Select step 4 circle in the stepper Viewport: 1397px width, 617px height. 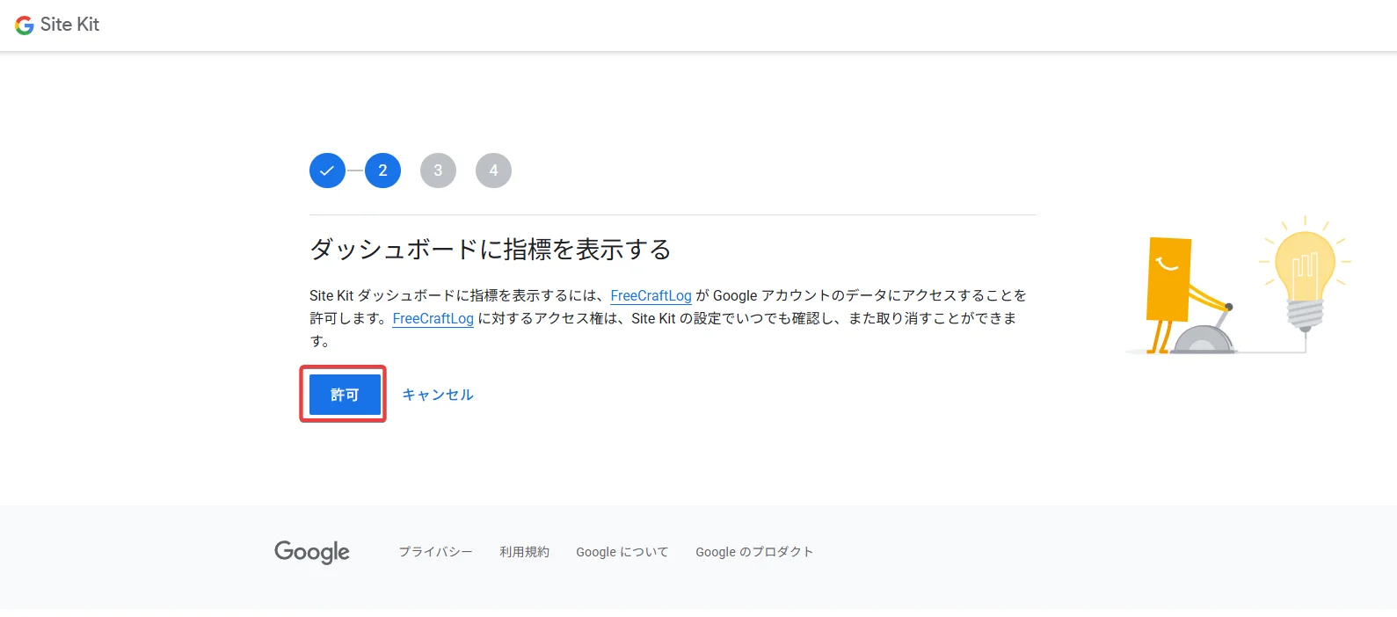click(x=493, y=171)
